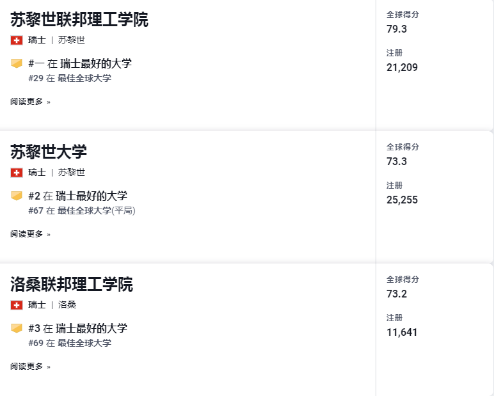Click ranking badge icon beside #一 在 瑞士最好的大学
The width and height of the screenshot is (494, 396).
17,63
